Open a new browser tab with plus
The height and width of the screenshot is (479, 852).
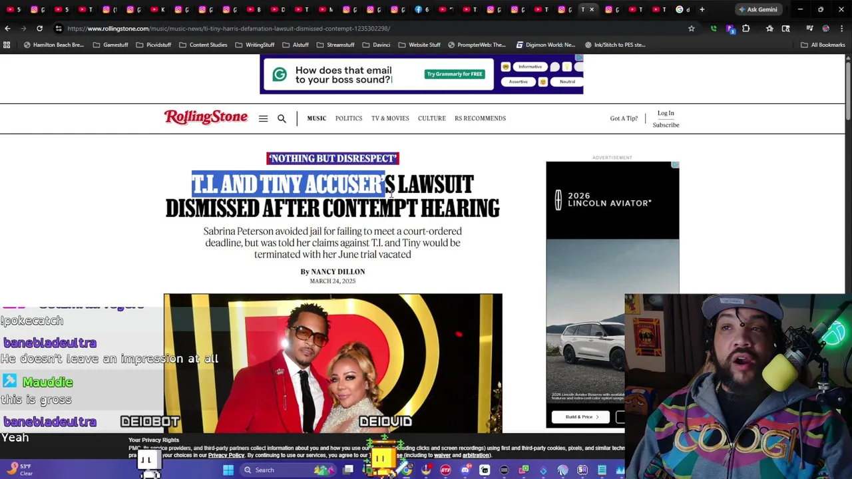tap(702, 9)
